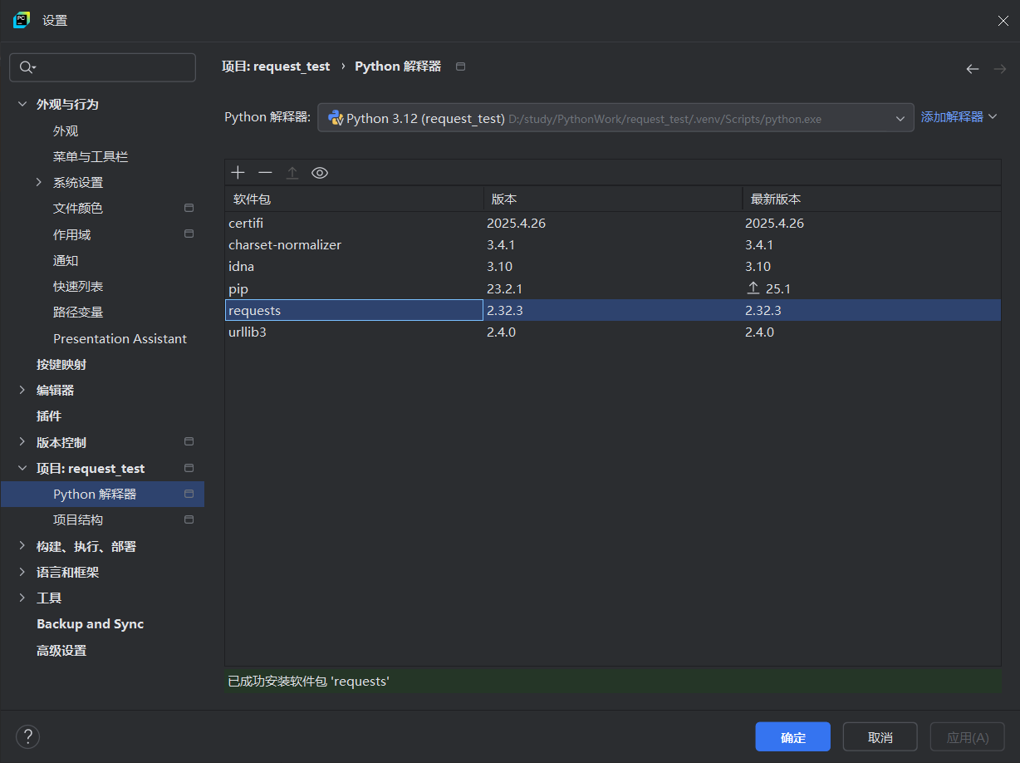Click the 项目: request_test breadcrumb
This screenshot has height=763, width=1020.
276,66
